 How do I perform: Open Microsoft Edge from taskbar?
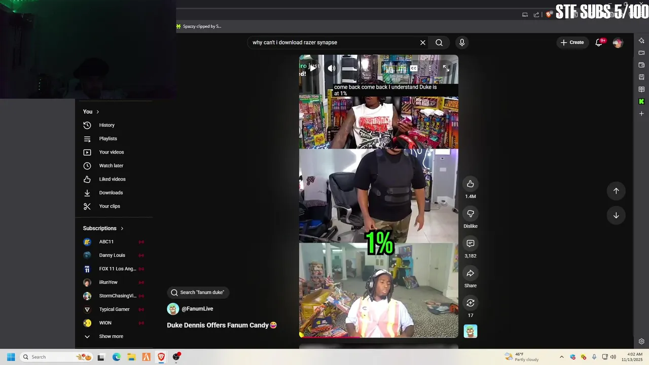tap(116, 357)
